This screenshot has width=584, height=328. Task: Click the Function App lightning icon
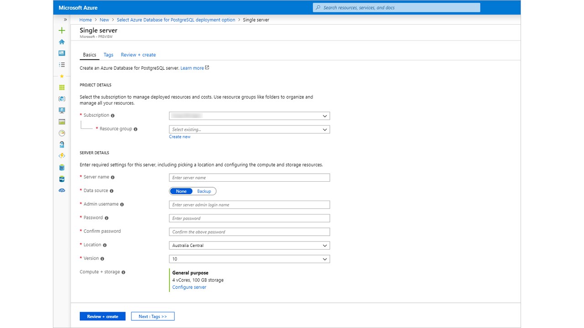(x=62, y=156)
